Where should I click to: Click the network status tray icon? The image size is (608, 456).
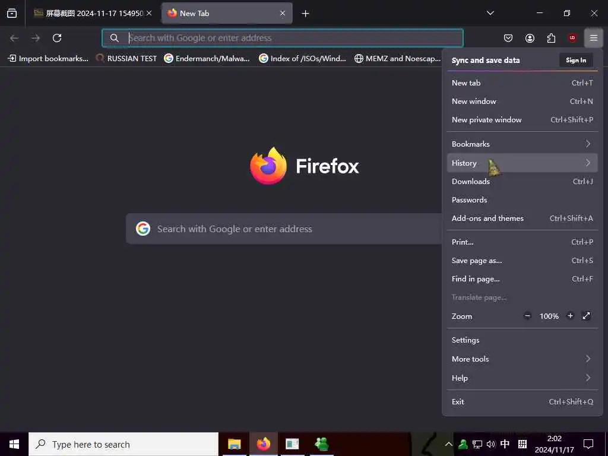[x=477, y=444]
